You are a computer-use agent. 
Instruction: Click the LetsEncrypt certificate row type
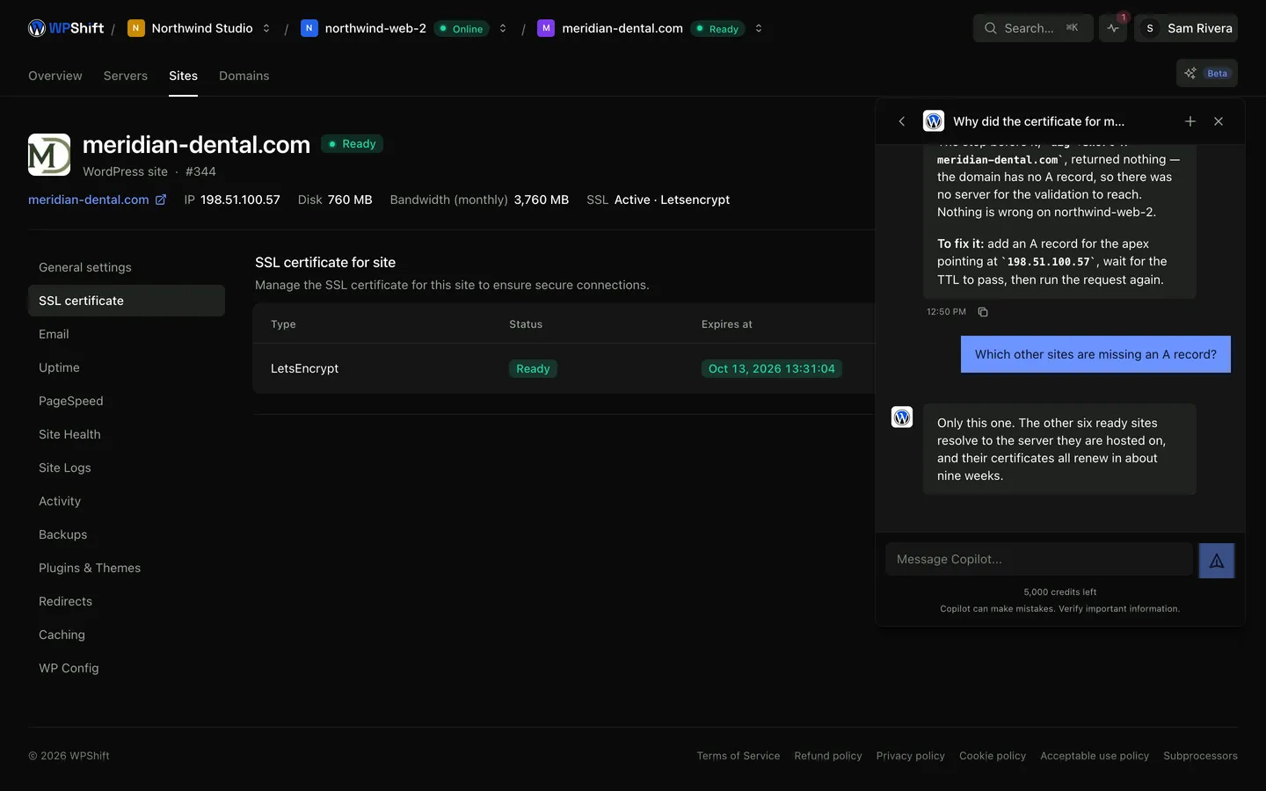(304, 368)
